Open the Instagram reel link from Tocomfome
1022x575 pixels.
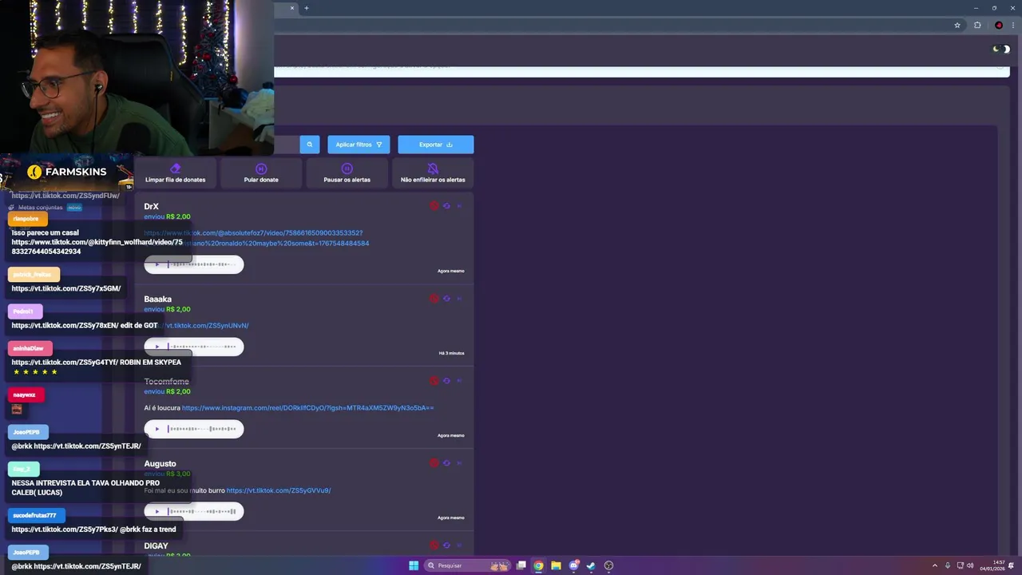pyautogui.click(x=307, y=408)
